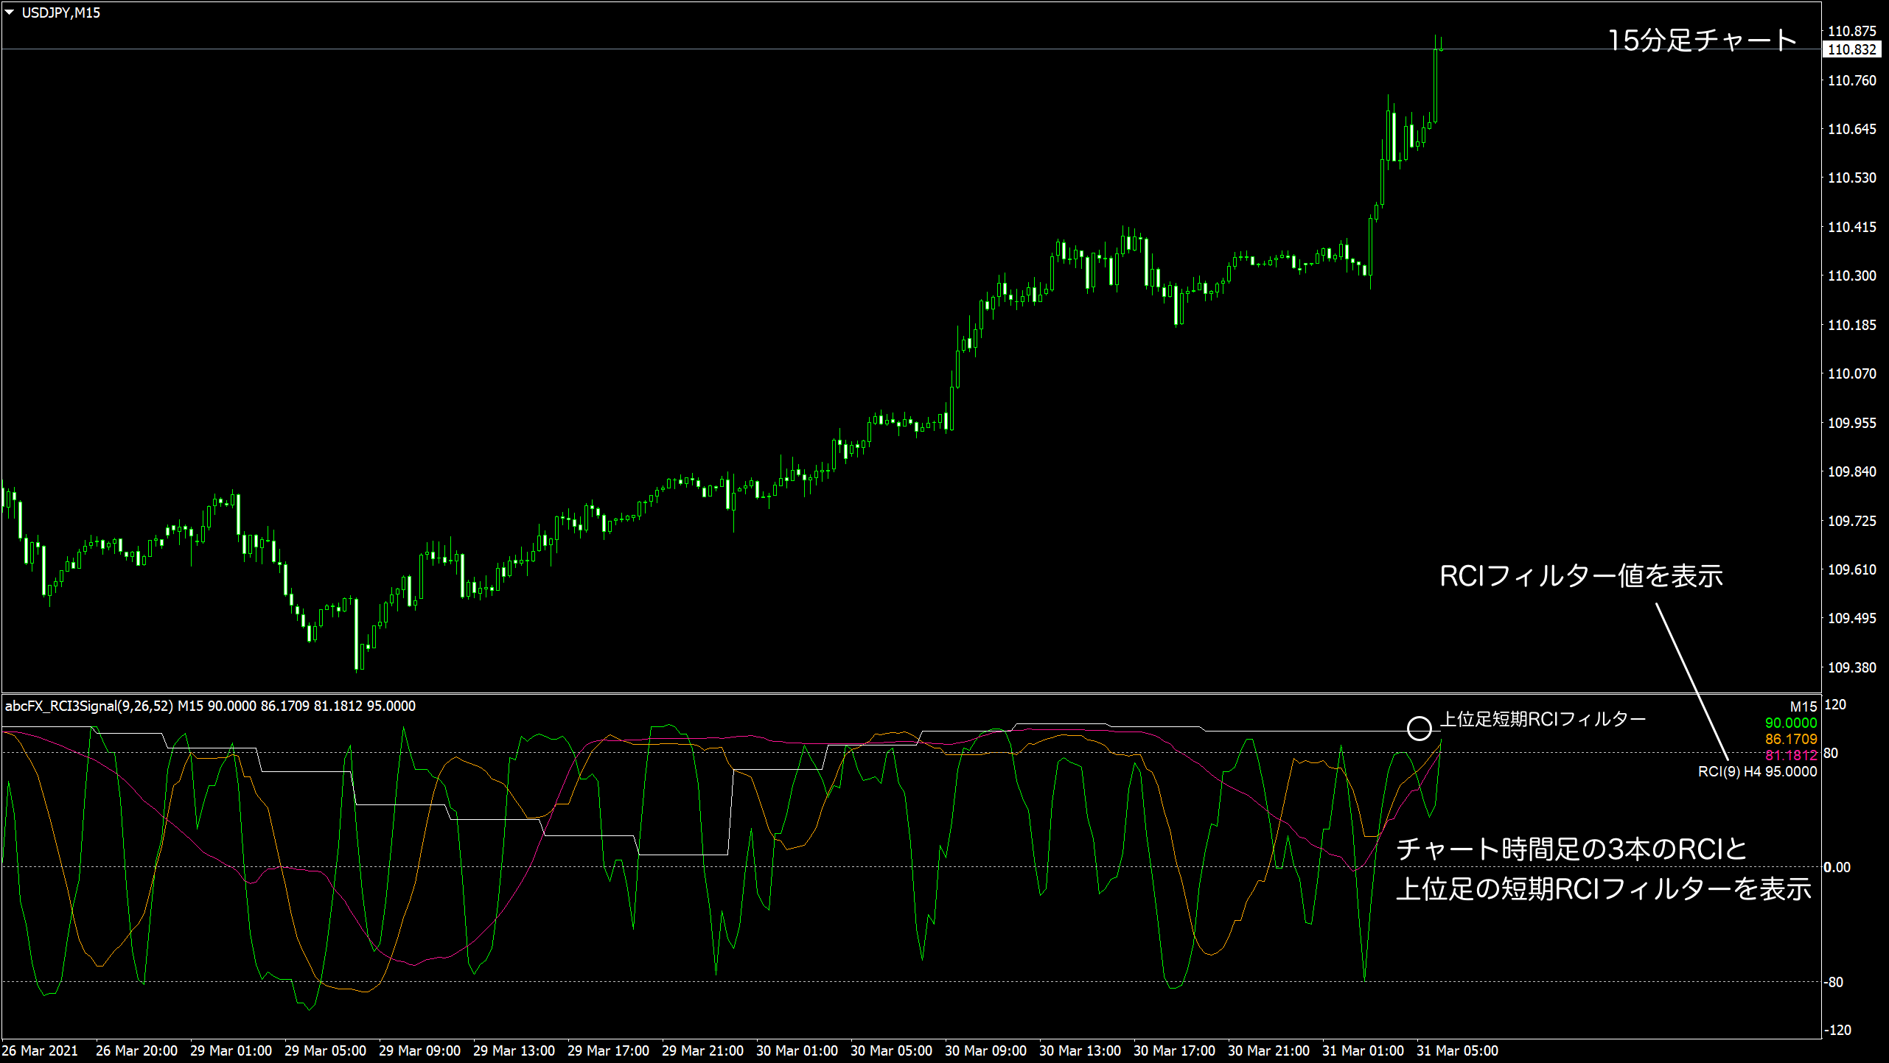Click the orange 86.1709 RCI value
This screenshot has width=1889, height=1063.
click(1790, 739)
